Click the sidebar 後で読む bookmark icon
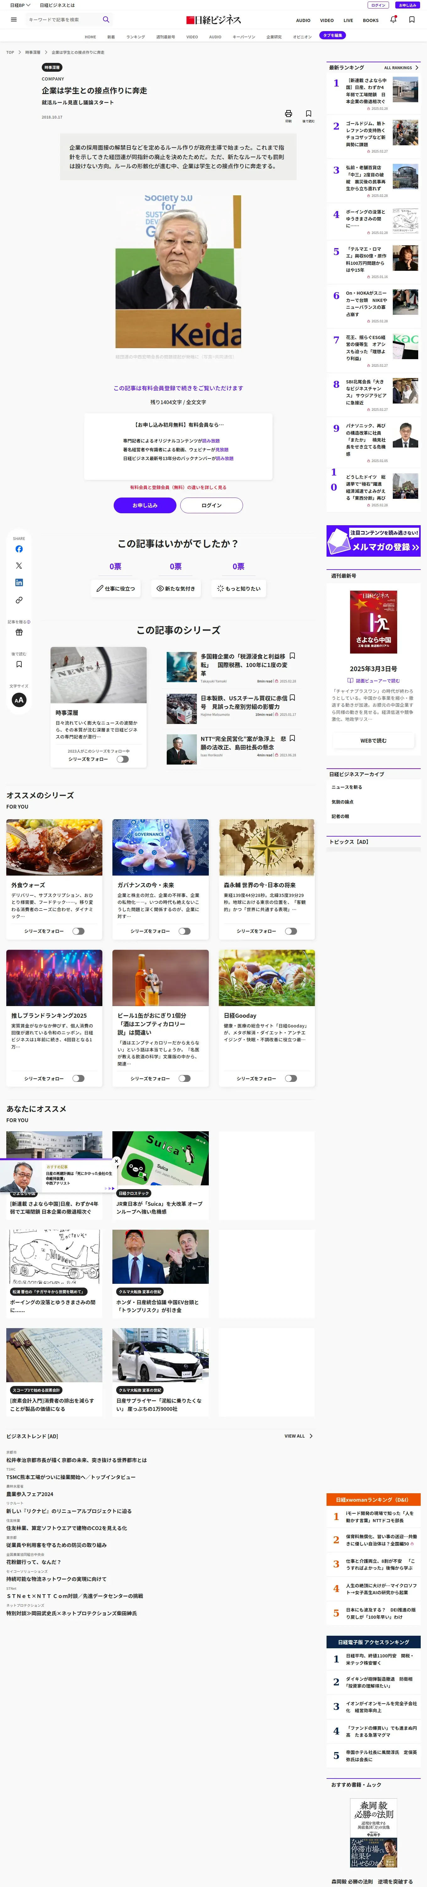The width and height of the screenshot is (427, 1887). [19, 665]
